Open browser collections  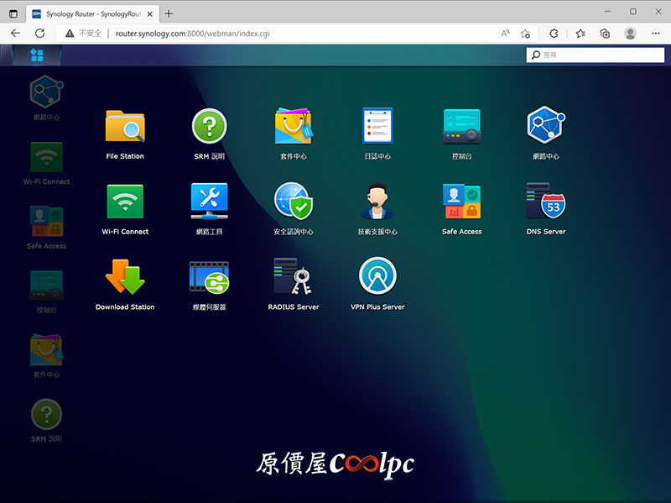tap(605, 34)
